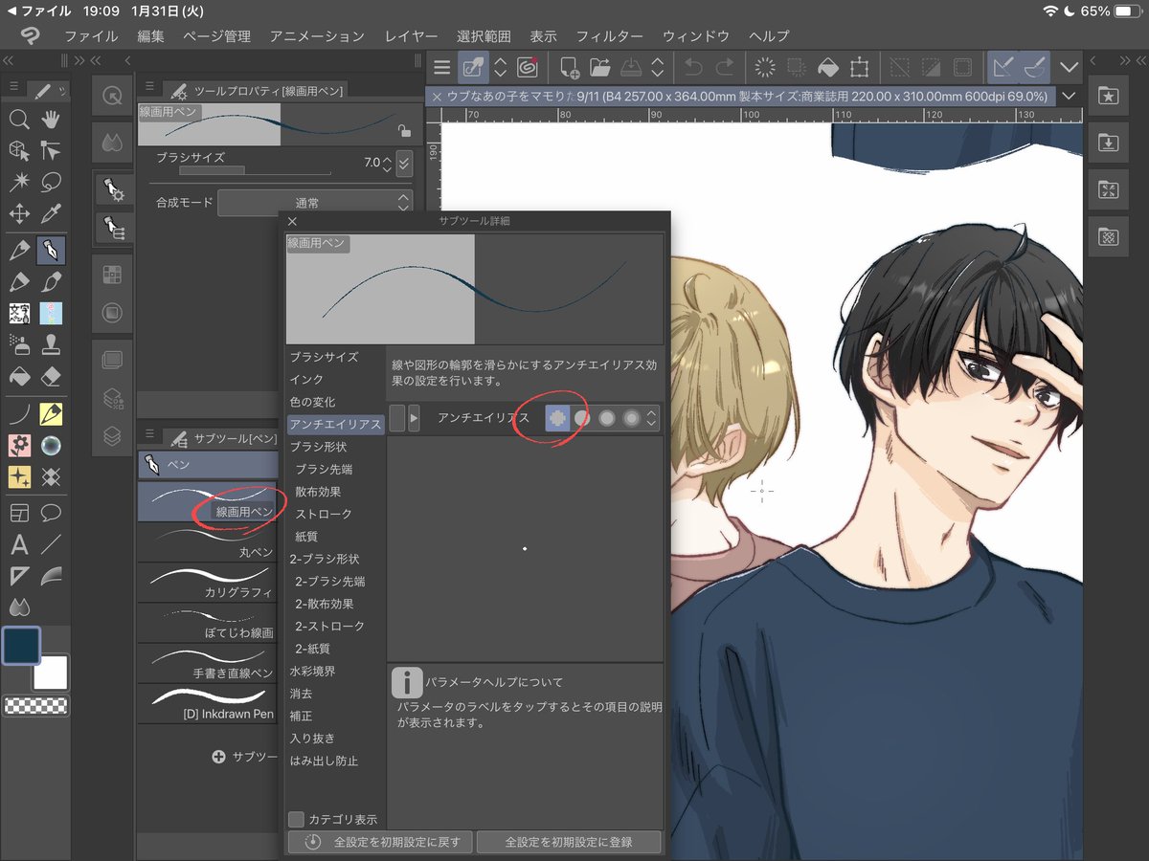Select anti-aliasing Weak option

pyautogui.click(x=581, y=418)
